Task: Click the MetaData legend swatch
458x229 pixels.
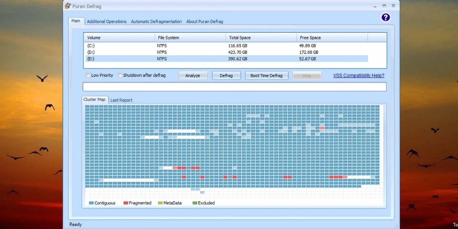Action: click(x=160, y=203)
